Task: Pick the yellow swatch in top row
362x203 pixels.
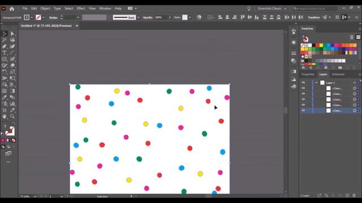Action: [x=321, y=45]
